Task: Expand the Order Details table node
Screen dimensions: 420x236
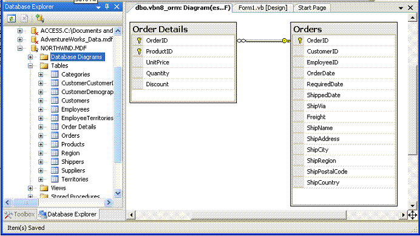Action: pos(41,127)
